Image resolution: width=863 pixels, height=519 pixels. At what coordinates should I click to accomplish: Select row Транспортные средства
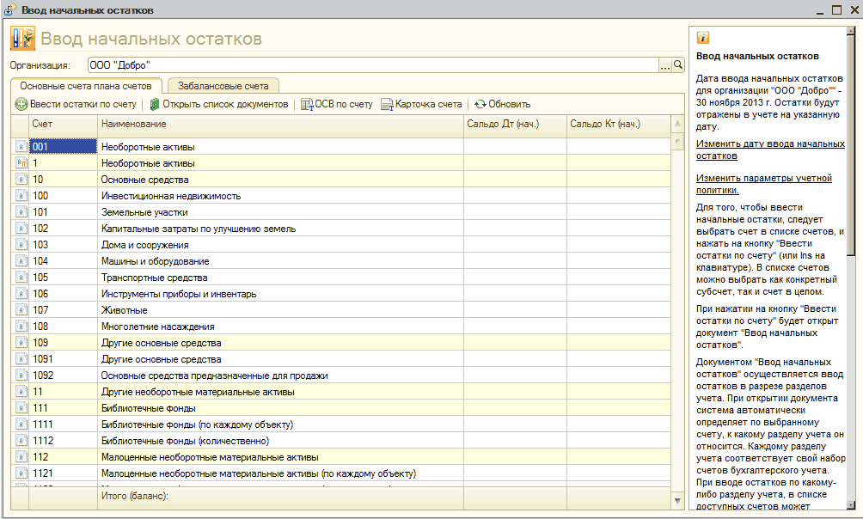coord(340,278)
